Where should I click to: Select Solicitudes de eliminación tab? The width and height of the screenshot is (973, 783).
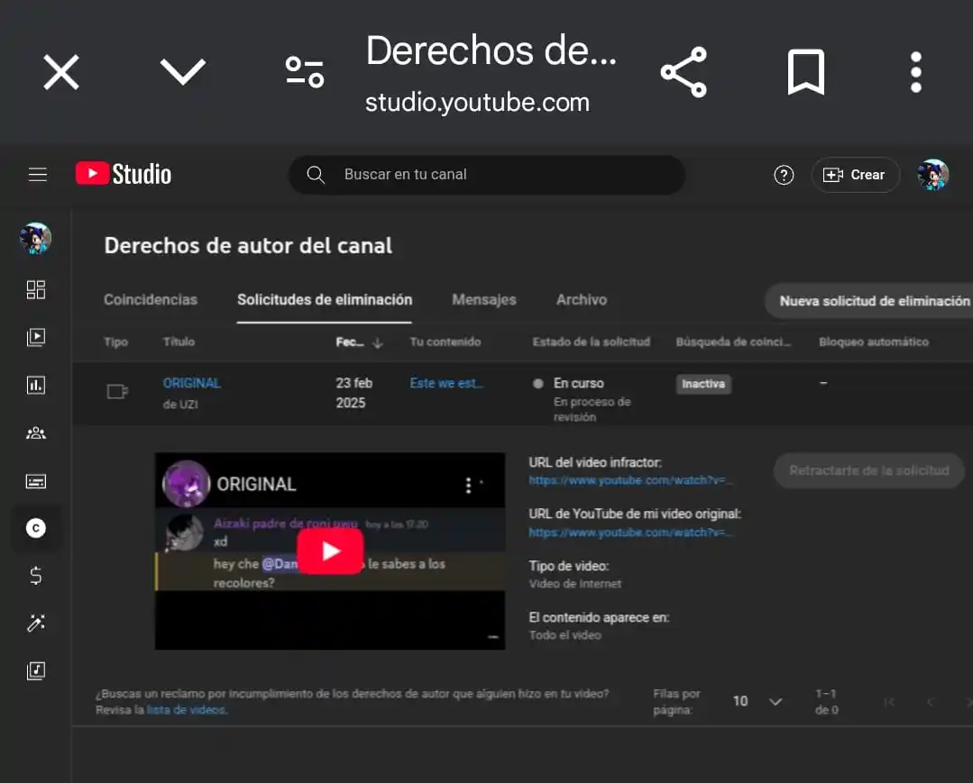tap(325, 300)
